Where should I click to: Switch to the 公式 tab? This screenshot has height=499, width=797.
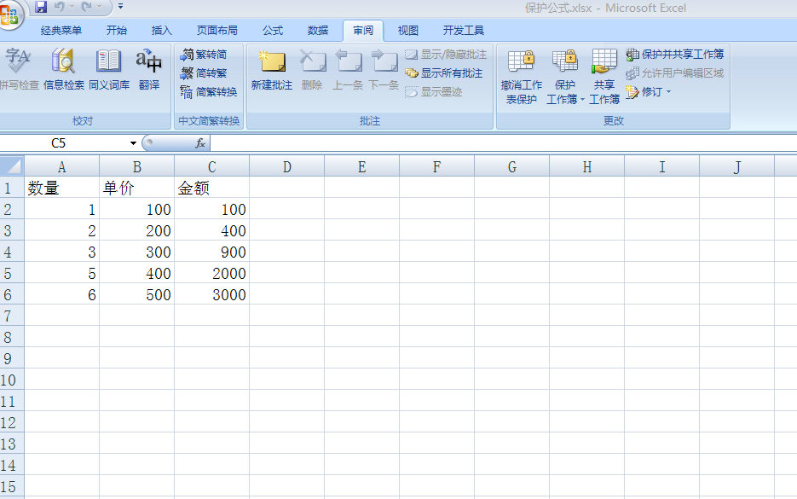click(x=273, y=31)
